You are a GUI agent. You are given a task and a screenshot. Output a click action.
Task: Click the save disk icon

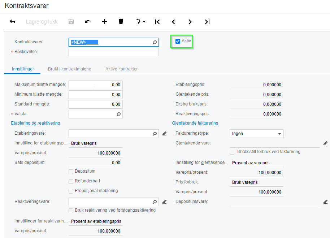coord(71,22)
